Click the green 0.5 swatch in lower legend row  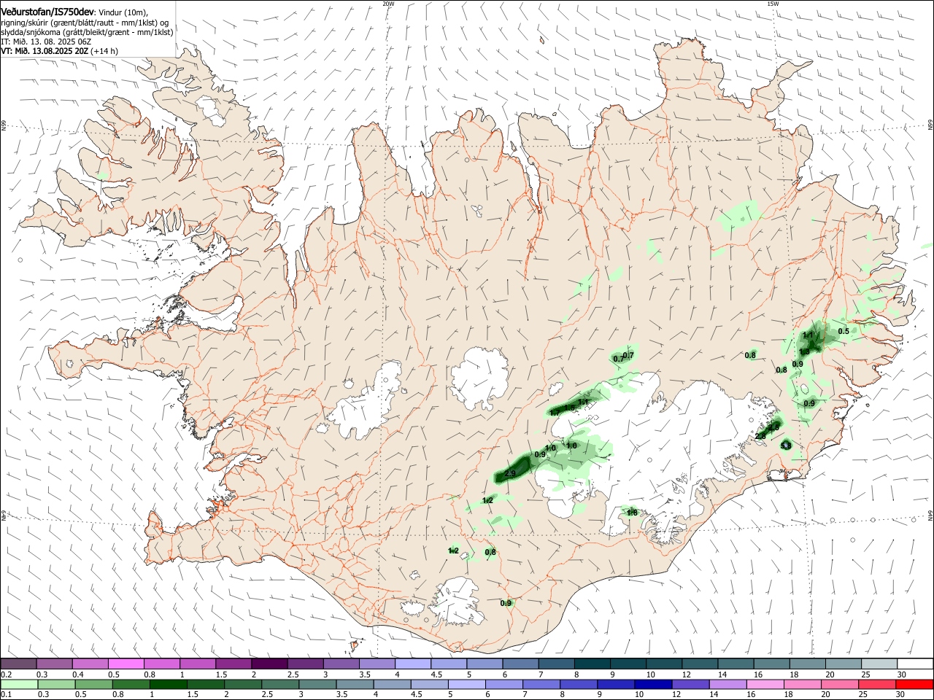[x=93, y=684]
